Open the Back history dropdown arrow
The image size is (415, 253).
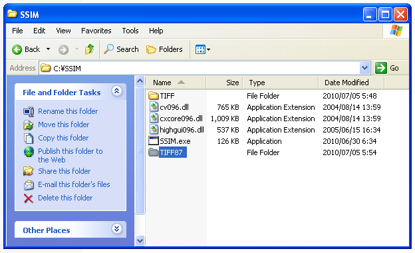click(x=48, y=49)
